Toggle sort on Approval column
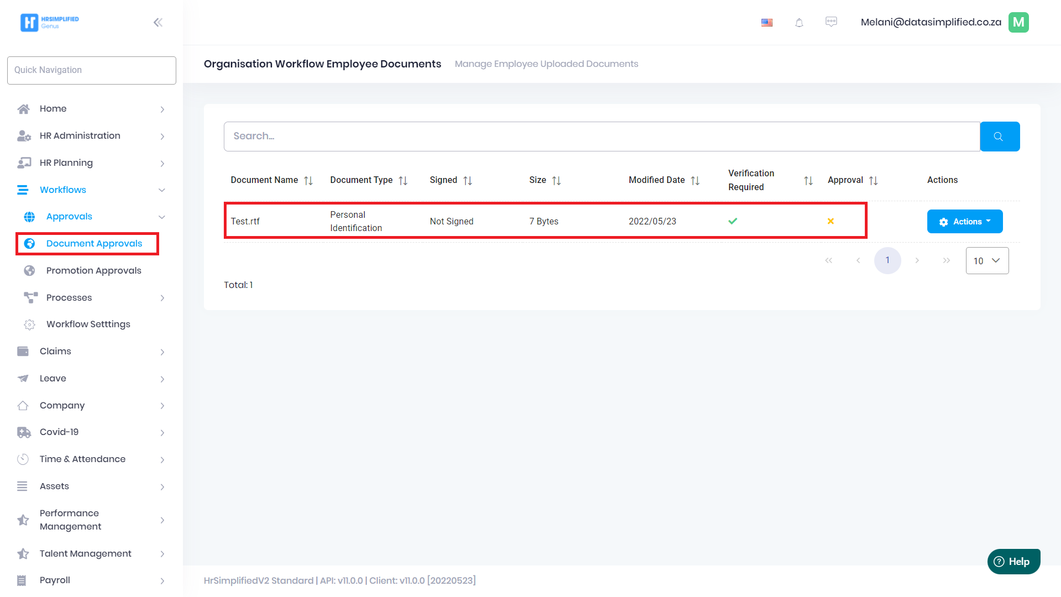This screenshot has width=1061, height=597. [873, 181]
